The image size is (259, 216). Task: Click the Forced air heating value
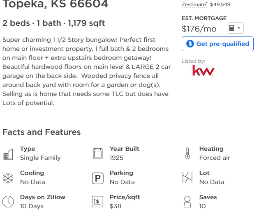pos(215,158)
